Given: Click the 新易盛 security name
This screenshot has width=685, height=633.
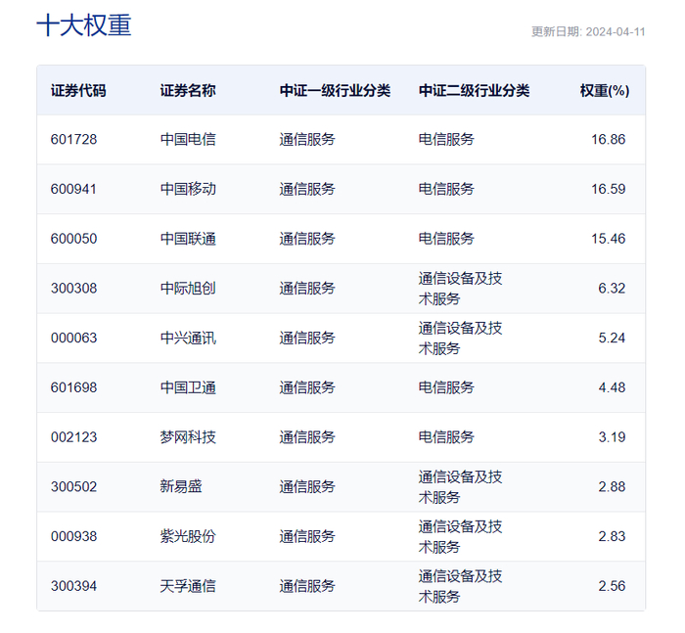Looking at the screenshot, I should 181,486.
